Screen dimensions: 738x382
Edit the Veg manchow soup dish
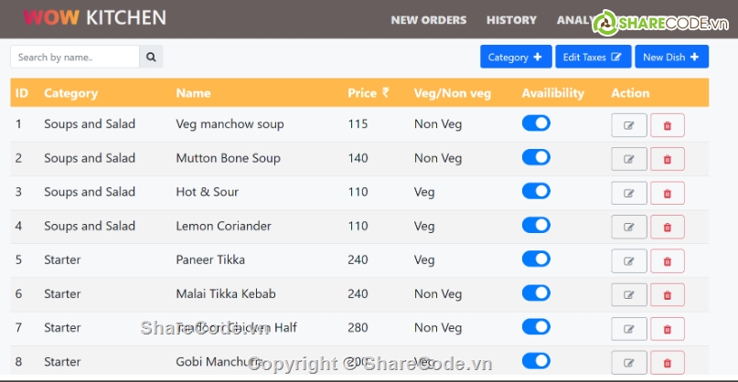coord(629,125)
